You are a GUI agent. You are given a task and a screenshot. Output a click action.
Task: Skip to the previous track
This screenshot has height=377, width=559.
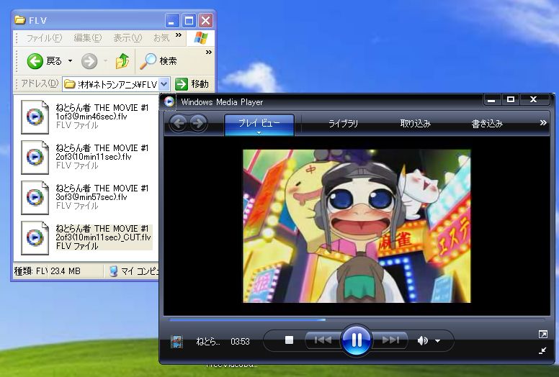coord(323,340)
